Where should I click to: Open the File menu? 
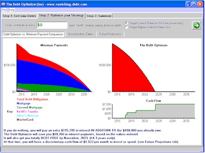4,10
